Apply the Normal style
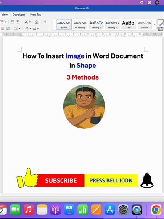This screenshot has width=164, height=219. (x=63, y=24)
